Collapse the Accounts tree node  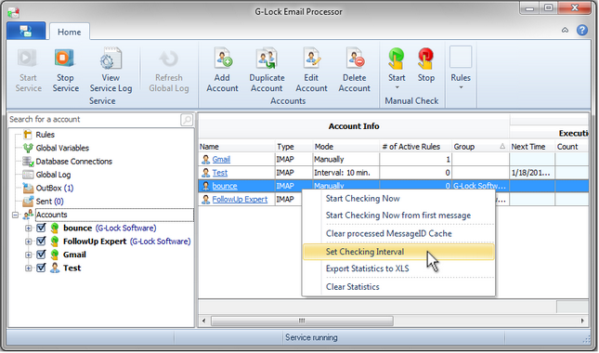pos(15,216)
